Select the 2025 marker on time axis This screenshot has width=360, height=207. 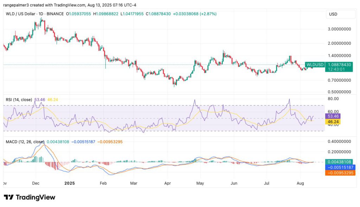coord(70,183)
